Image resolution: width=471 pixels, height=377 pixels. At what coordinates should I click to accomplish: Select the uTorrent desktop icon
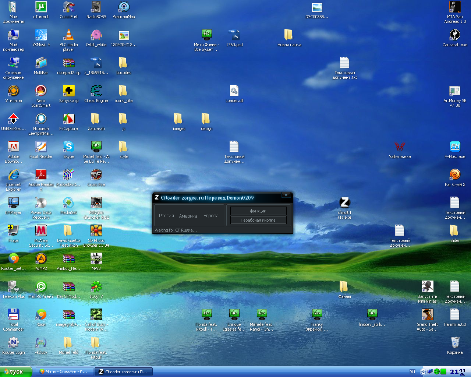click(x=41, y=7)
